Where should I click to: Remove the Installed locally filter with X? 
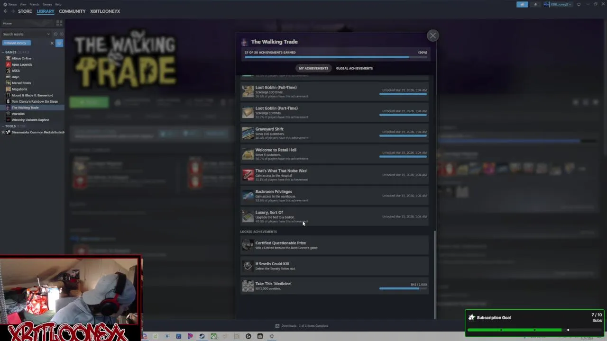52,43
